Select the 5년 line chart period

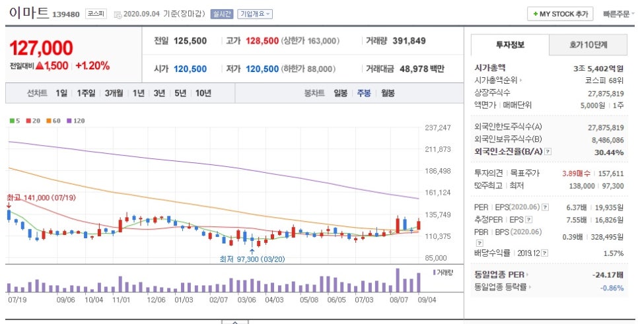180,93
